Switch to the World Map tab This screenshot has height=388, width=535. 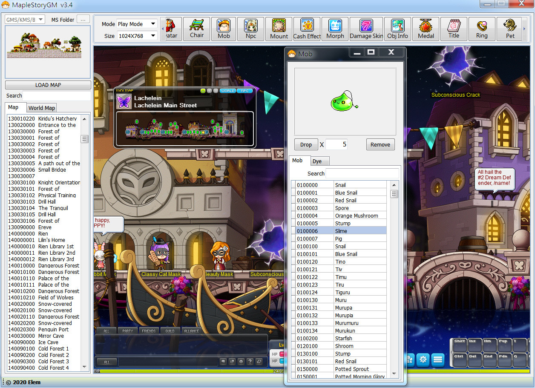click(x=42, y=108)
